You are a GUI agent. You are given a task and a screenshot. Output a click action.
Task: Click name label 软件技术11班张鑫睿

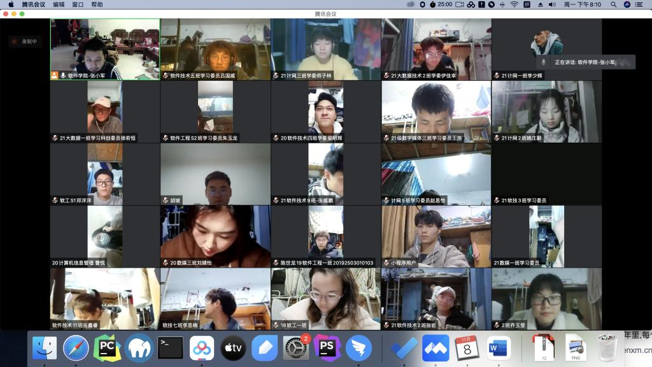click(x=75, y=326)
